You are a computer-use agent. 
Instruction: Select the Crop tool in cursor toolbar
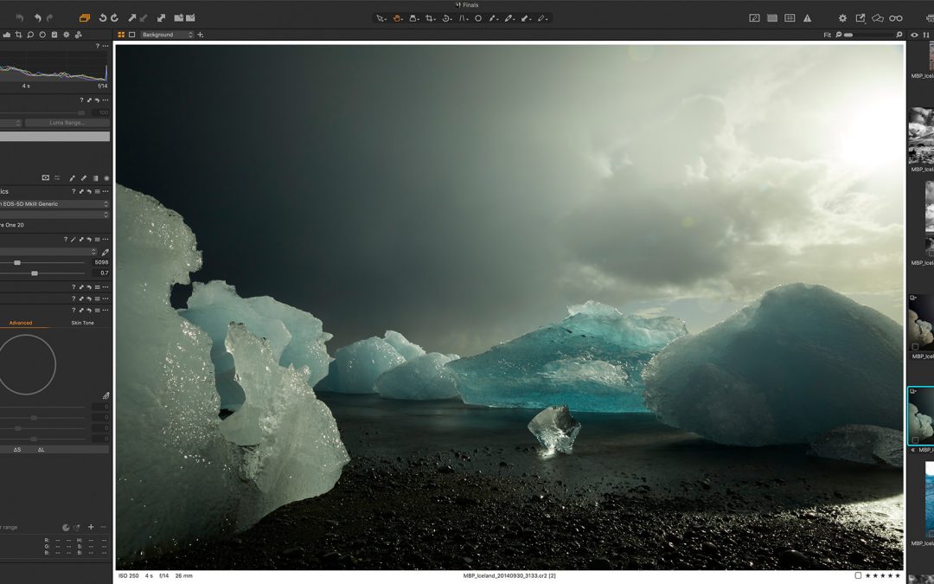point(430,17)
